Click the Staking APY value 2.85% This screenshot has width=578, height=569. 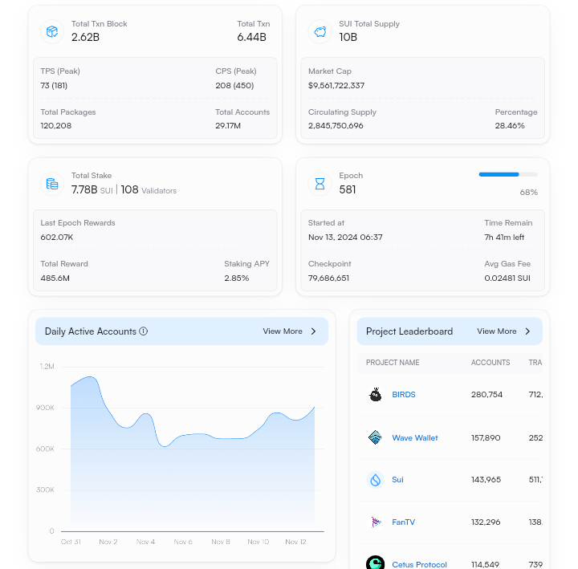(236, 278)
